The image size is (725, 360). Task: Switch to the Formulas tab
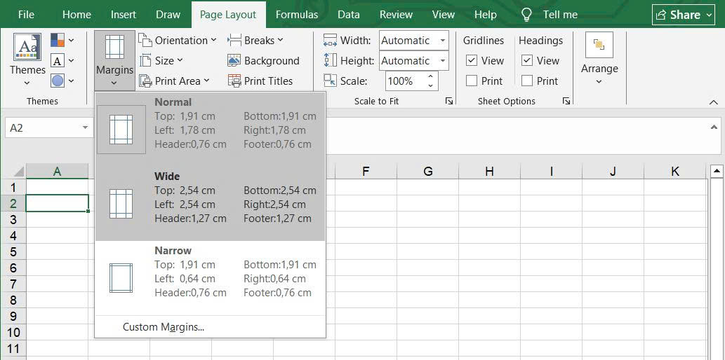click(x=297, y=14)
